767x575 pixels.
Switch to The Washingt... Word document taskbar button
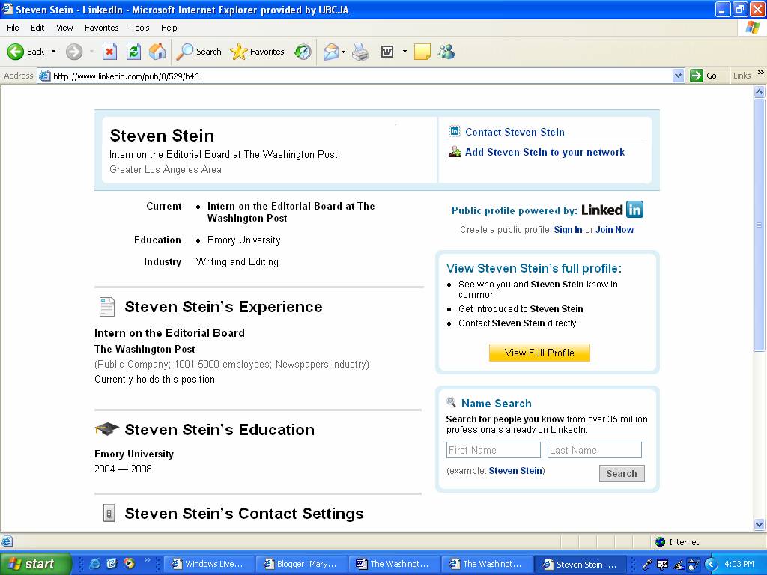394,564
